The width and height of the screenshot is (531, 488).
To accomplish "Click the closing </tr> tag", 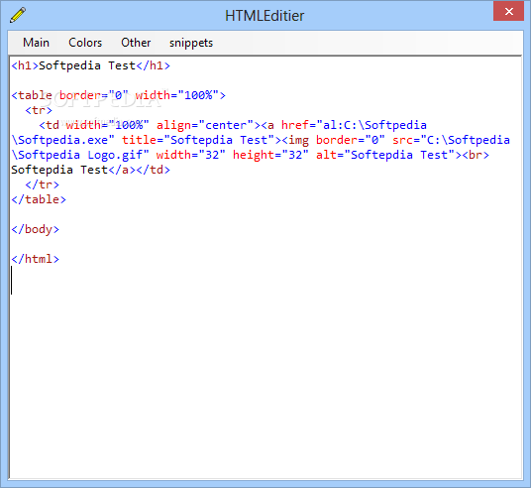I will pos(42,184).
